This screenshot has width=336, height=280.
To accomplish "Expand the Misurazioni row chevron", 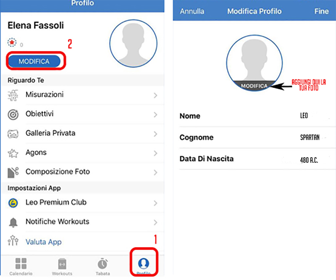I will tap(155, 95).
